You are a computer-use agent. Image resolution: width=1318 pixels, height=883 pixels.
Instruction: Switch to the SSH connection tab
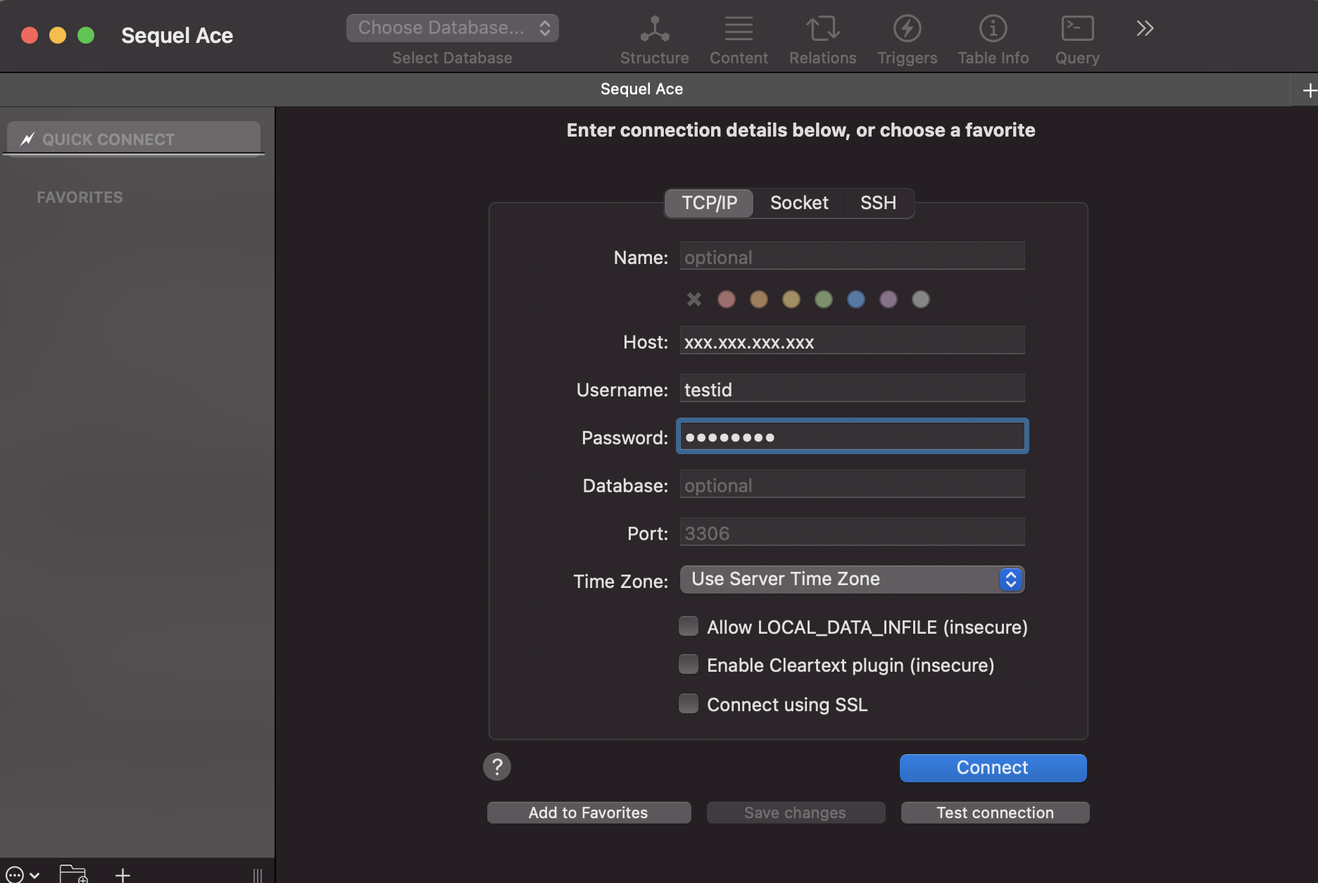pos(878,203)
